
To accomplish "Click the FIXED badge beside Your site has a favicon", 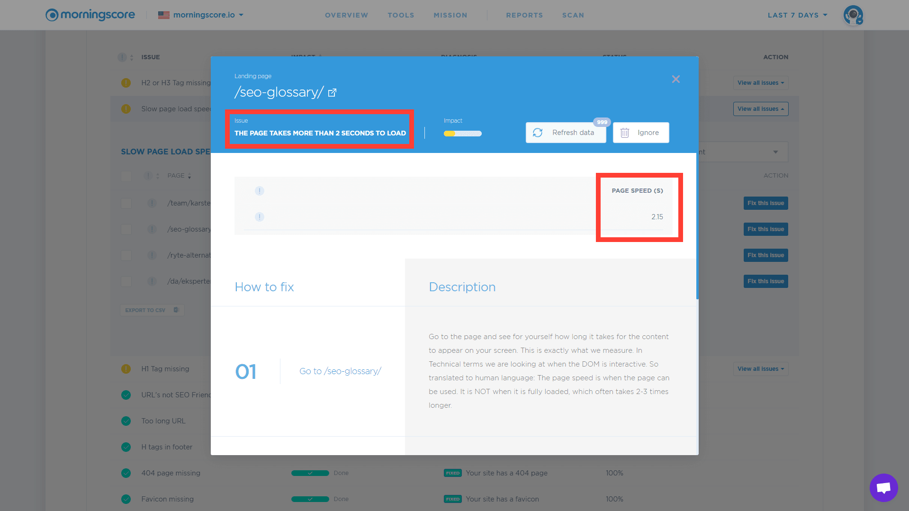I will pyautogui.click(x=453, y=499).
